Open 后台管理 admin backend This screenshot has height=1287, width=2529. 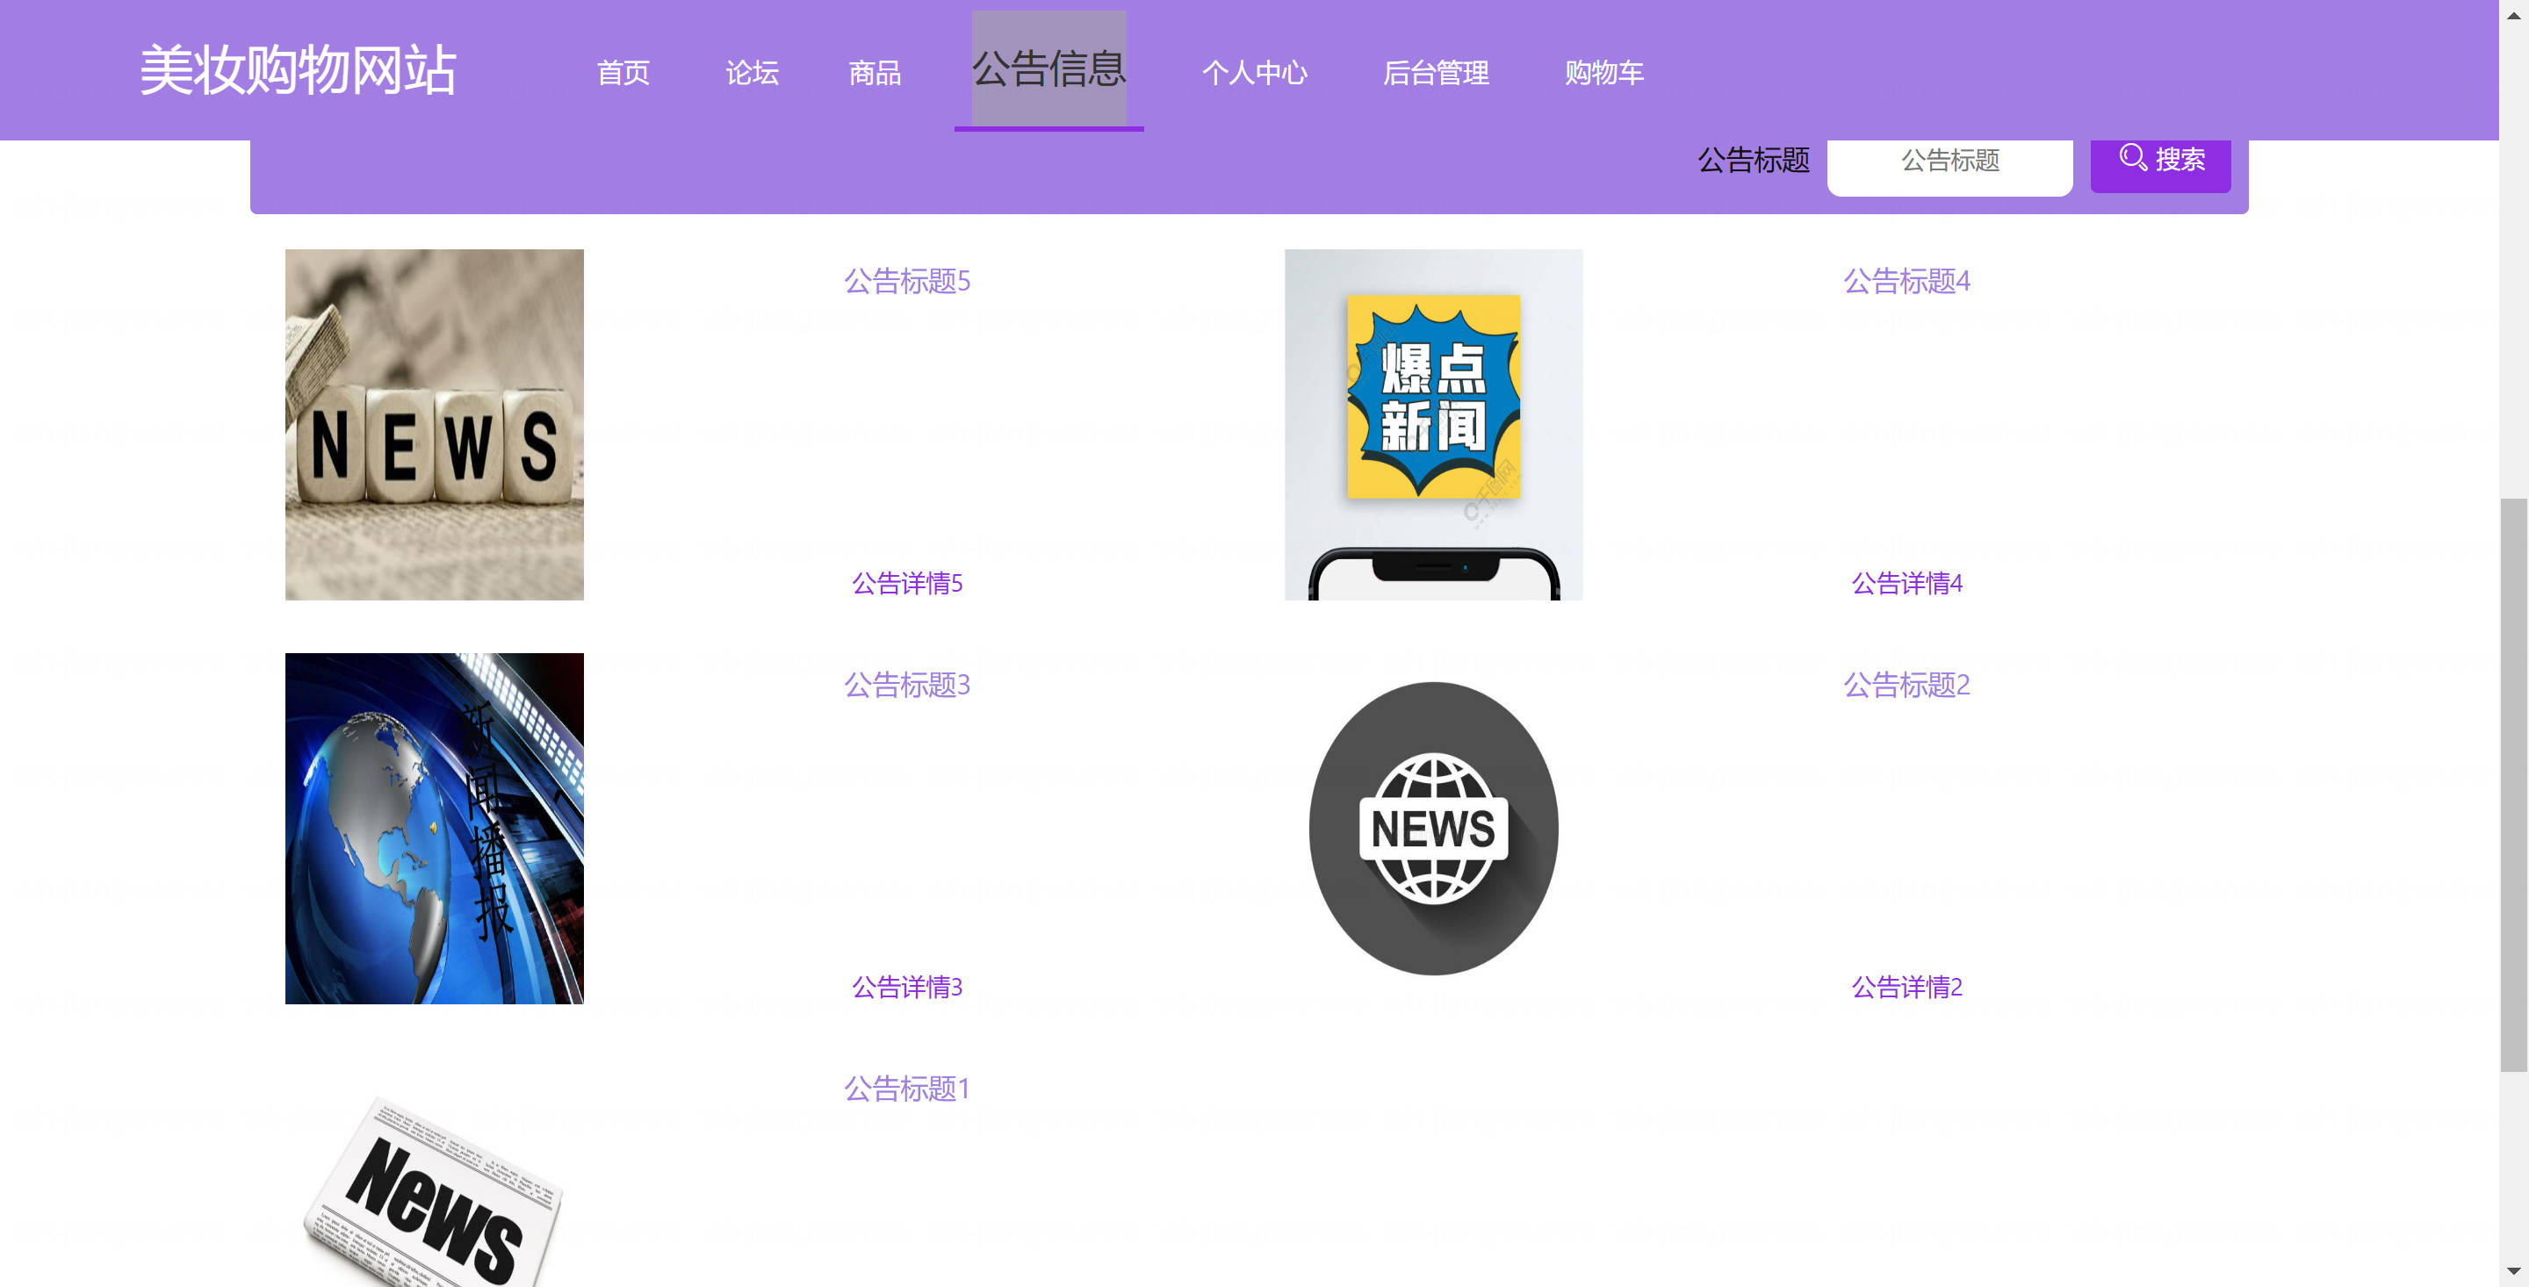[x=1436, y=73]
